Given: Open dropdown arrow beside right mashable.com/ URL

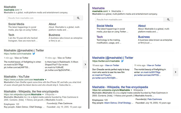Looking at the screenshot, I should [110, 11].
